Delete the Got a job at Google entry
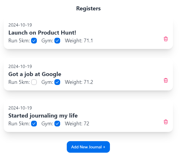The height and width of the screenshot is (157, 179). coord(166,80)
